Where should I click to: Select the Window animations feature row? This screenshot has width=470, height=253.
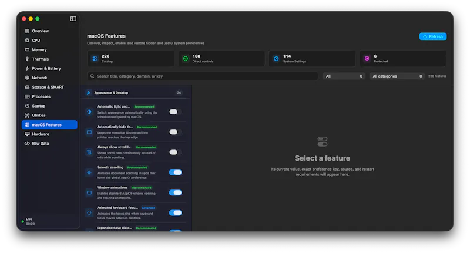click(x=136, y=192)
